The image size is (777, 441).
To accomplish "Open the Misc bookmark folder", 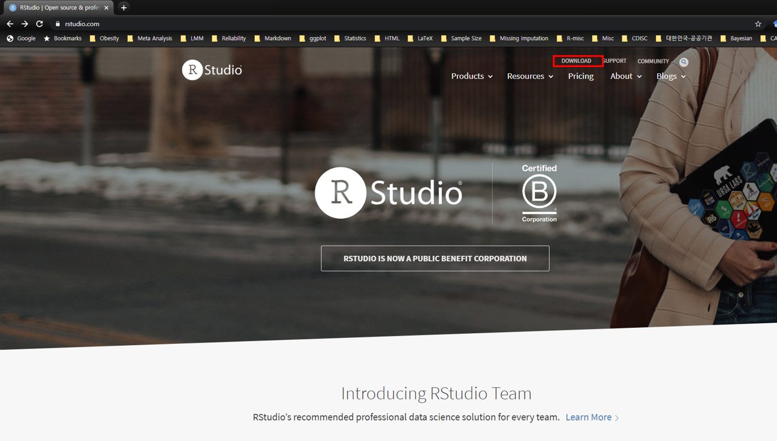I will [x=603, y=38].
